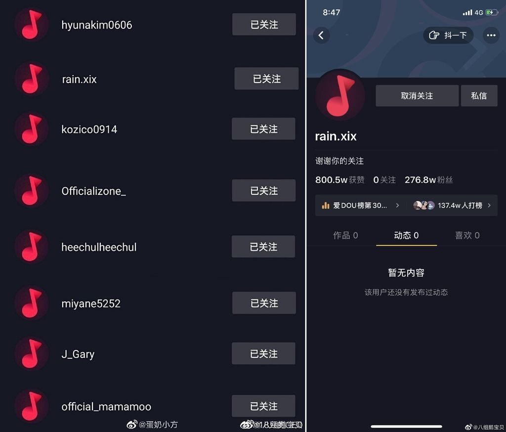
Task: Select the 动态 0 tab
Action: coord(406,235)
